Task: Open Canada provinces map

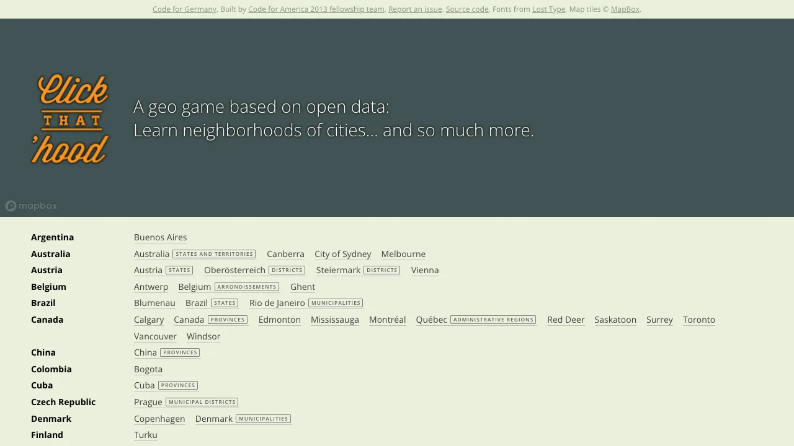Action: tap(211, 320)
